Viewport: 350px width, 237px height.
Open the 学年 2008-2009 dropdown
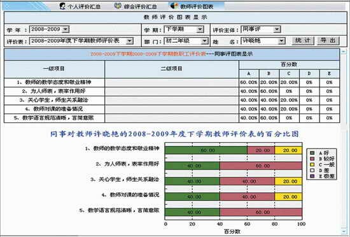coord(50,29)
